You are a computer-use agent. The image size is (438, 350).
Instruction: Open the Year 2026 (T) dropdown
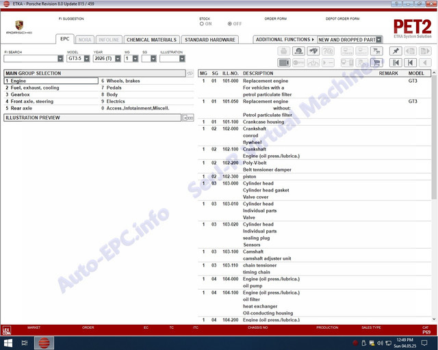pyautogui.click(x=118, y=59)
